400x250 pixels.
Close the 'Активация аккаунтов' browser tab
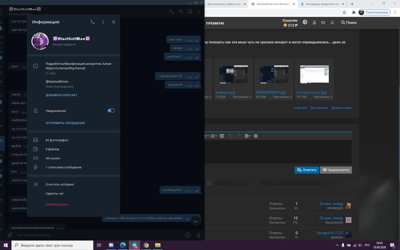coord(343,4)
